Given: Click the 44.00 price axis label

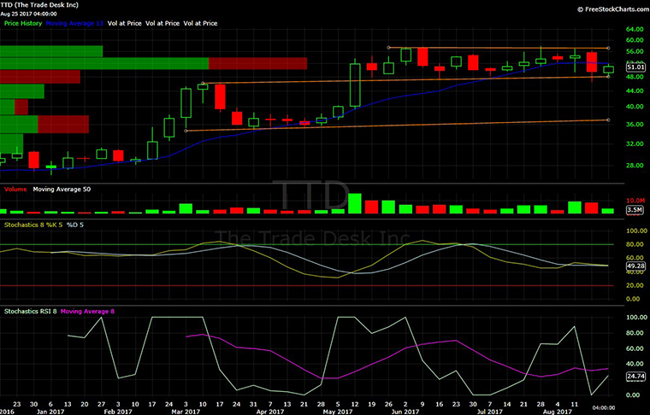Looking at the screenshot, I should point(635,91).
